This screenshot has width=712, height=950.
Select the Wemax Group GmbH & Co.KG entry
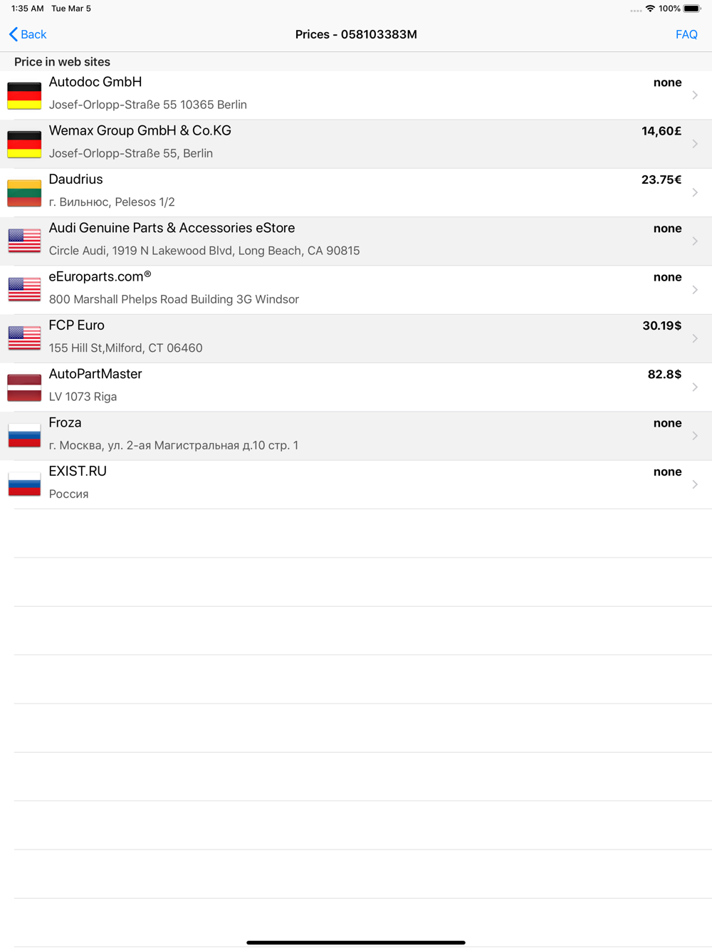356,144
